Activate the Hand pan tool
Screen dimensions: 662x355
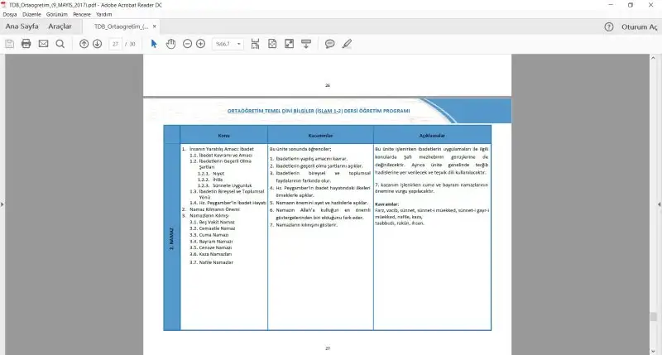170,44
